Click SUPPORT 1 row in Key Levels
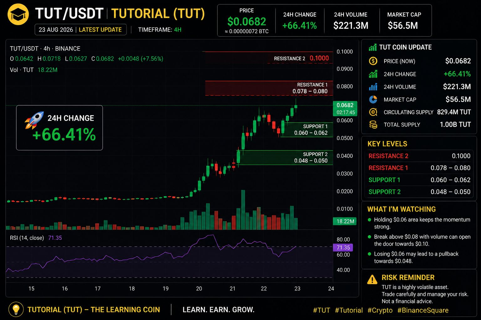 [419, 180]
